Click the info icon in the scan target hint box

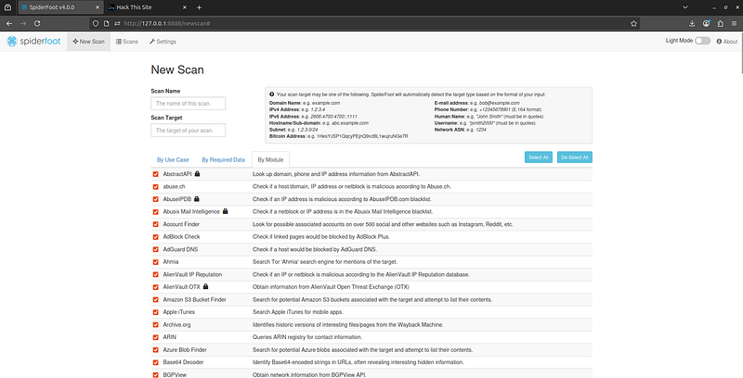coord(271,94)
